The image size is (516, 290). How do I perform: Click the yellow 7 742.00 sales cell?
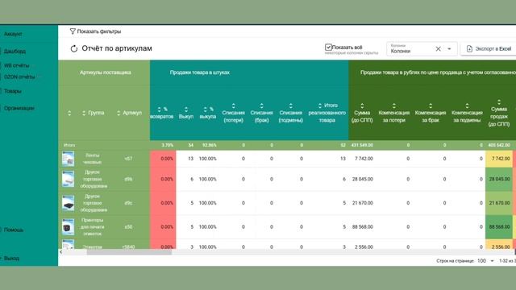pos(499,159)
